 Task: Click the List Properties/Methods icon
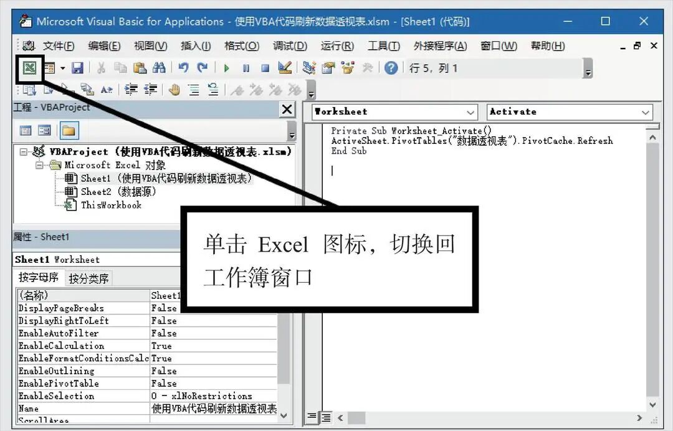tap(29, 90)
